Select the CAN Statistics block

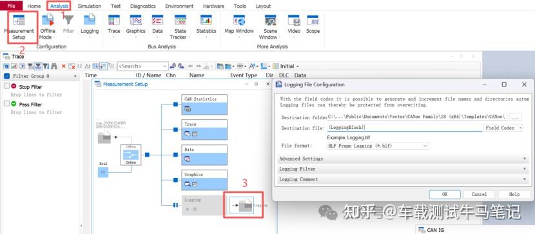point(204,104)
